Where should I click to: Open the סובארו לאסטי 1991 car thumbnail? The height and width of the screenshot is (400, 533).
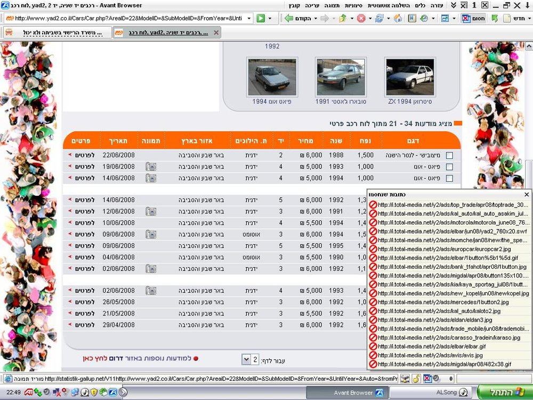point(341,77)
